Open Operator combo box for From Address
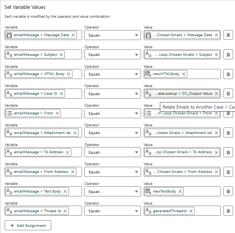 coord(112,172)
